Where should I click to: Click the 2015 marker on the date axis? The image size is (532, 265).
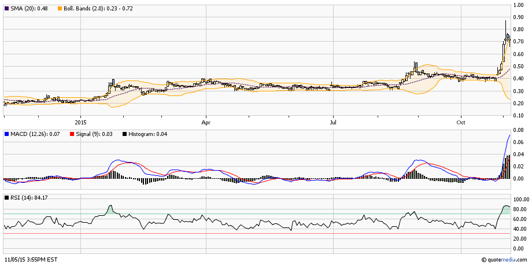[80, 122]
